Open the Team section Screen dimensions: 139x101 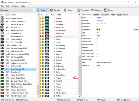[x=68, y=10]
